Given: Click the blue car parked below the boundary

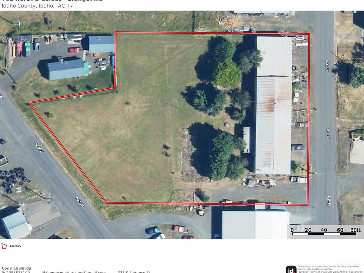Looking at the screenshot, I should coord(152,230).
